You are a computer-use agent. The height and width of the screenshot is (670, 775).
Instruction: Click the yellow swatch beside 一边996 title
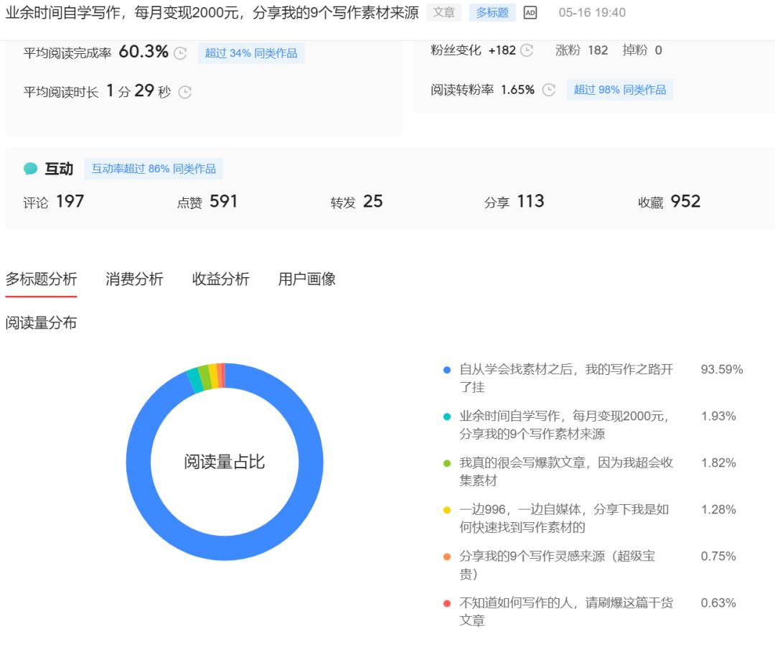point(446,509)
